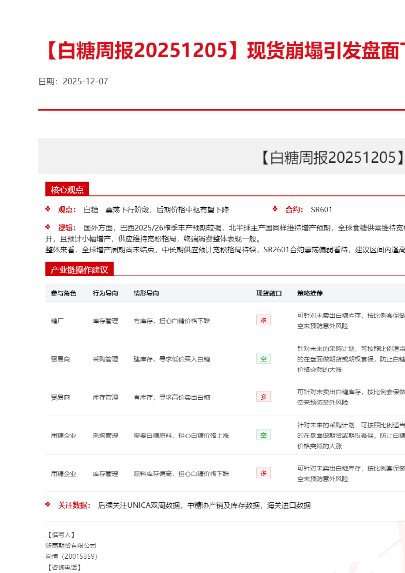
Task: Select the 产业链操作建议 section tab
Action: 79,269
